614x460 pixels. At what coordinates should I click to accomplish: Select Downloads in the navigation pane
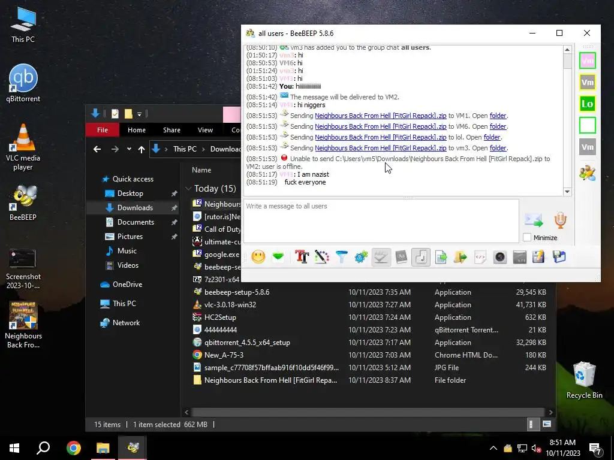click(135, 208)
